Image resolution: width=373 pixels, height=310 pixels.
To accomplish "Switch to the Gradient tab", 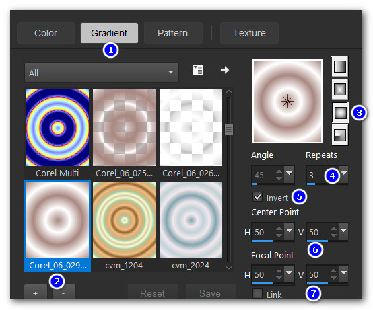I will tap(109, 33).
